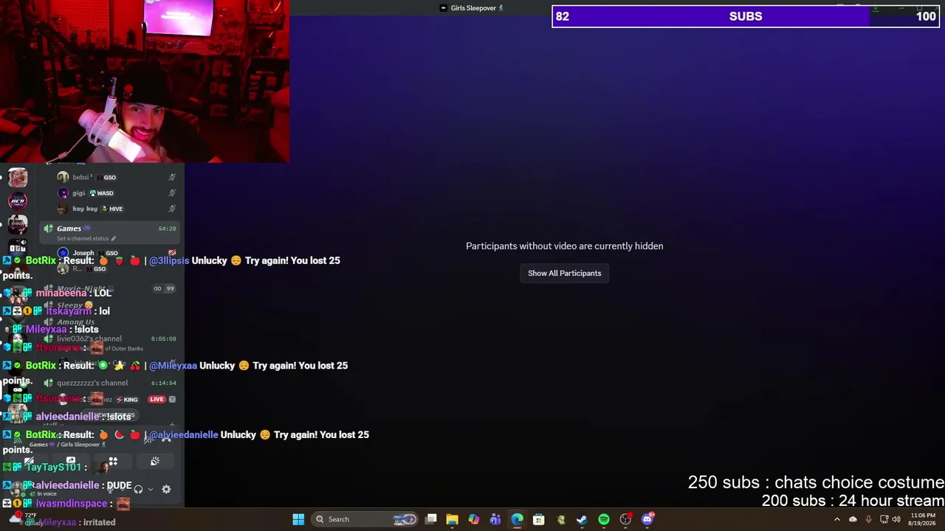Expand the output device options chevron
945x531 pixels.
pos(151,489)
